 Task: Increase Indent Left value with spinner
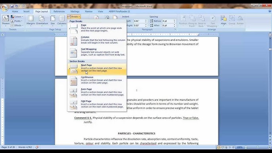pyautogui.click(x=146, y=20)
